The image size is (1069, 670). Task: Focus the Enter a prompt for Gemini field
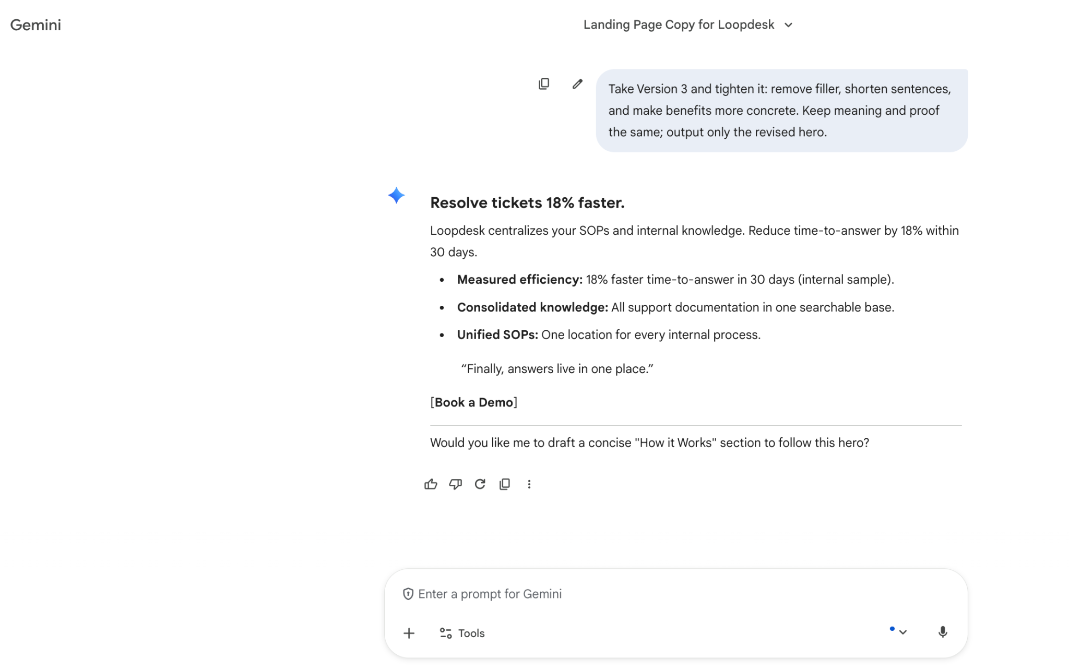pos(574,594)
